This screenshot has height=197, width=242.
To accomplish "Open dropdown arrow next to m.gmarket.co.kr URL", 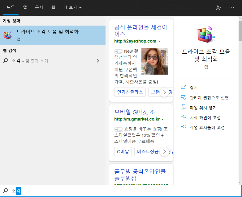I will [x=162, y=119].
